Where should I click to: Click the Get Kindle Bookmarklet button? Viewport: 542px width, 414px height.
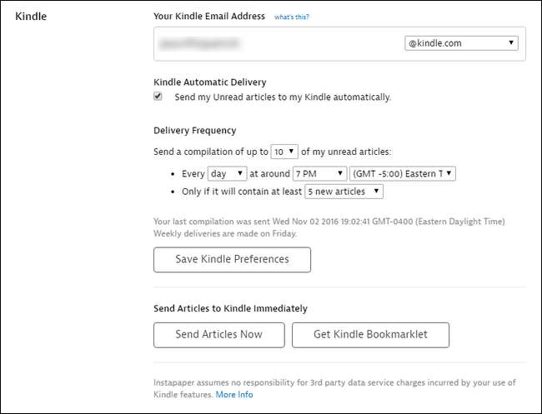tap(370, 334)
